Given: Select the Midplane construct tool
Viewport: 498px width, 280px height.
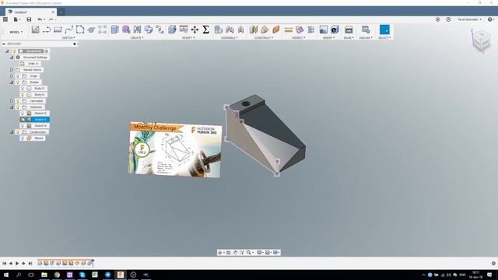Looking at the screenshot, I should 276,30.
